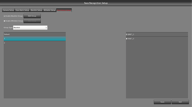This screenshot has width=192, height=107.
Task: Click the Group Type dropdown arrow stepper
Action: [x=46, y=28]
